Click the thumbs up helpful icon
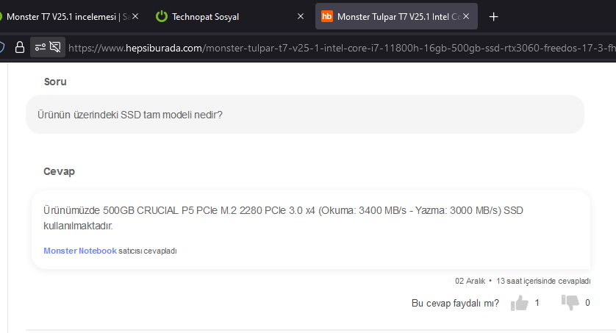The image size is (616, 333). coord(520,303)
